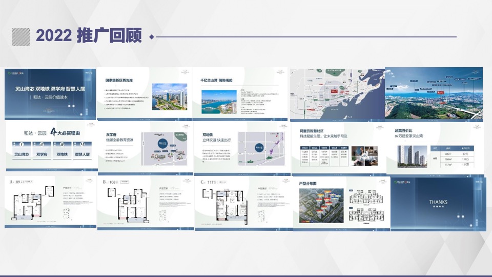Open the 超高性价比 pricing slide thumbnail

coord(434,148)
